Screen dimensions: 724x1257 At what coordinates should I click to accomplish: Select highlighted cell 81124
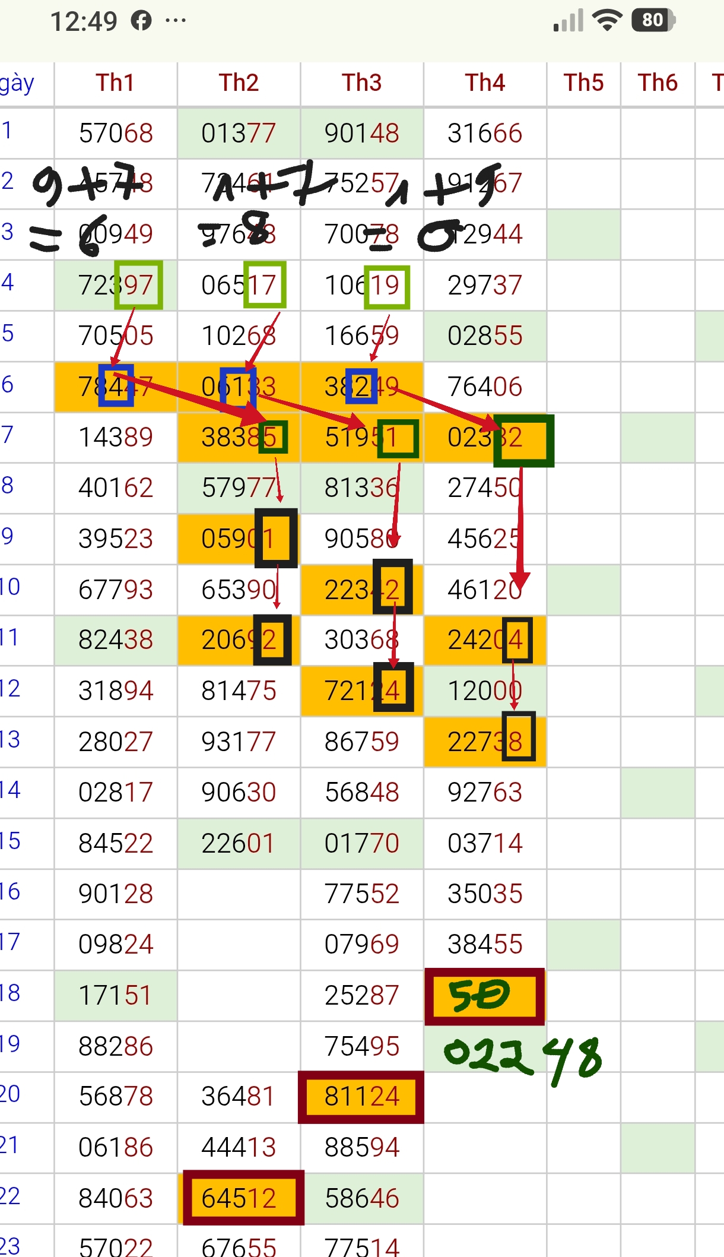(361, 1097)
